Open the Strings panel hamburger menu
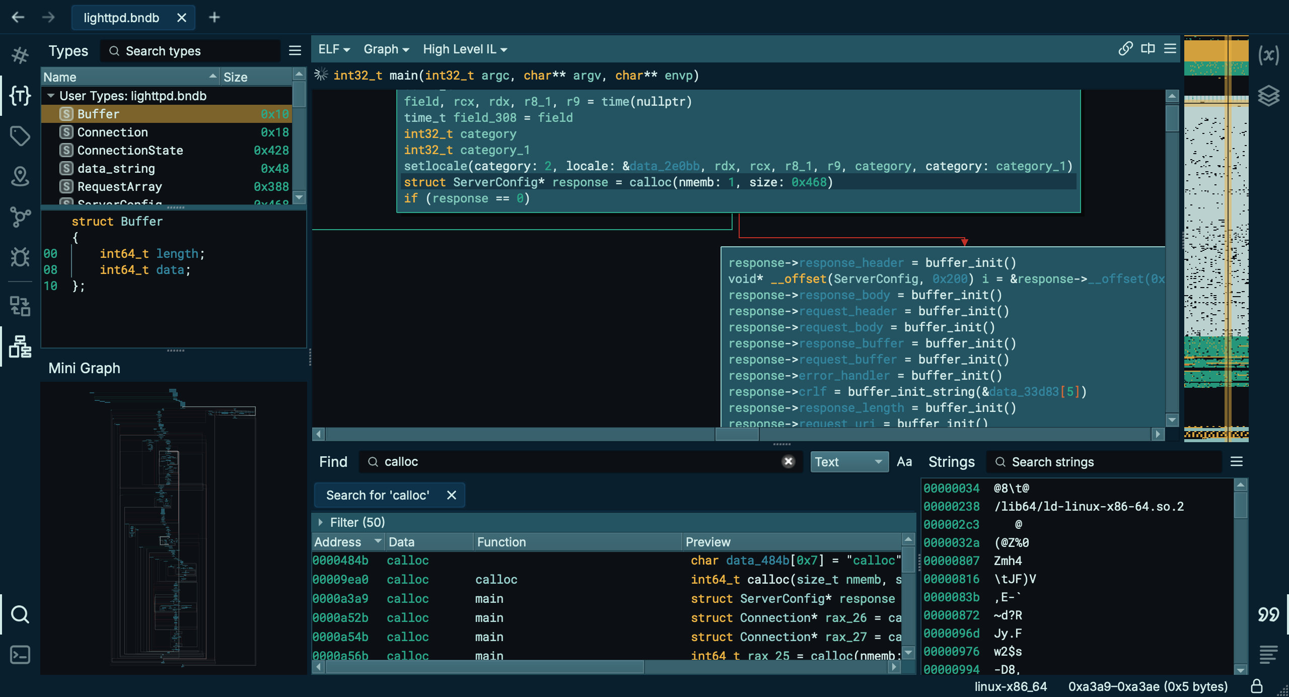Viewport: 1289px width, 697px height. (x=1237, y=462)
